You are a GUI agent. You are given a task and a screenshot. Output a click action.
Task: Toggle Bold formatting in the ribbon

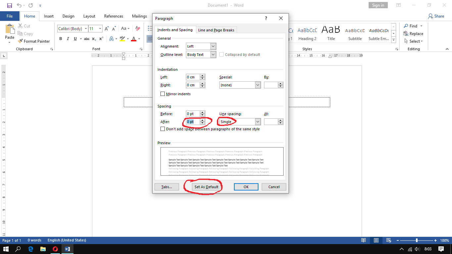[x=61, y=39]
